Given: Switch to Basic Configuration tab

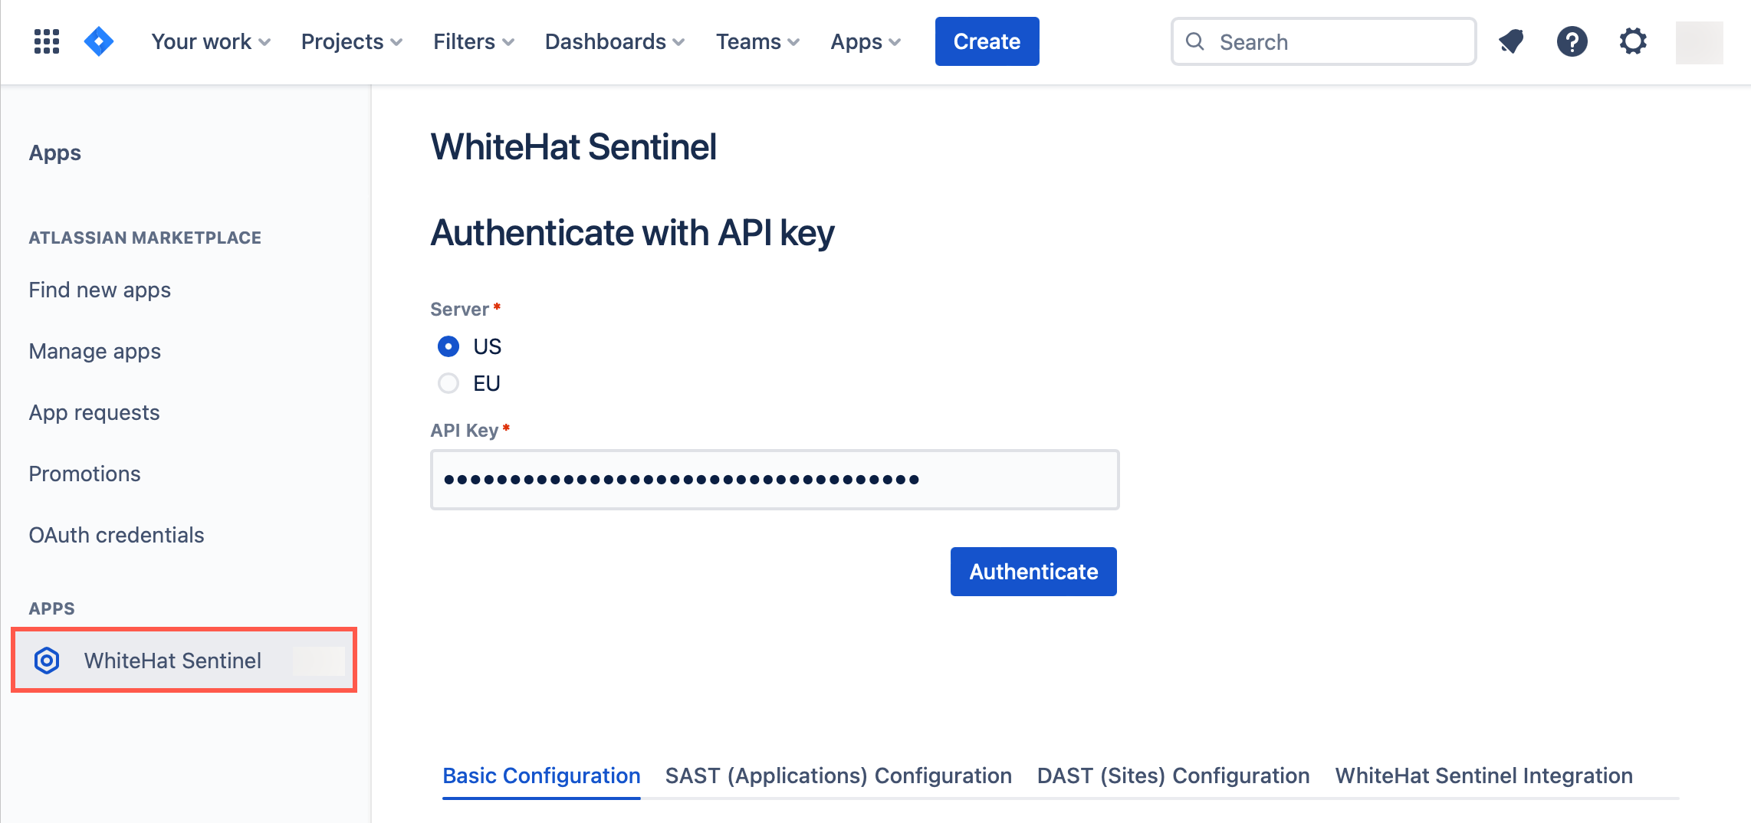Looking at the screenshot, I should click(541, 775).
